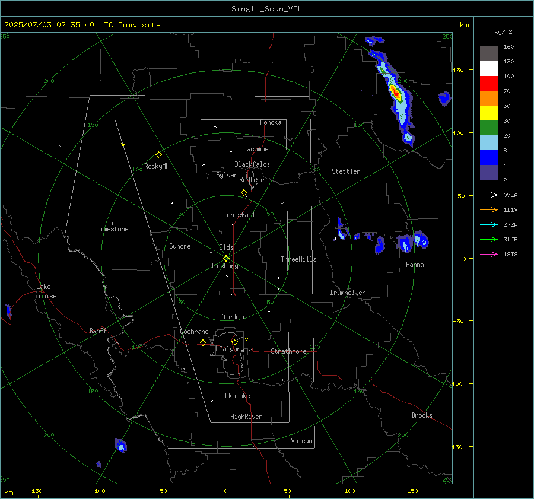Click the intense red storm cell core
The width and height of the screenshot is (534, 499).
(x=396, y=93)
